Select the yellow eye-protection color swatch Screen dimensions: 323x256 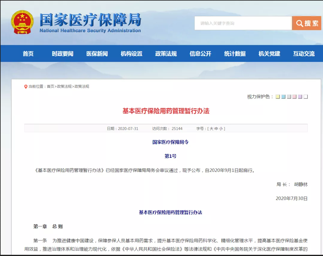pyautogui.click(x=278, y=96)
